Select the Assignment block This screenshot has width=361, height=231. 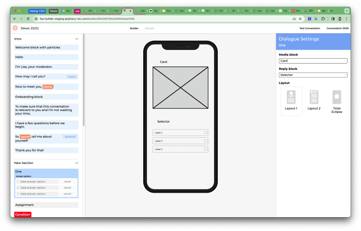tap(46, 205)
